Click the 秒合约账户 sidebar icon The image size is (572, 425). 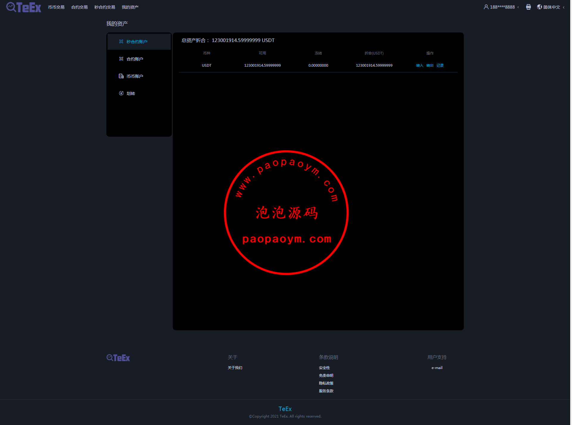point(121,42)
